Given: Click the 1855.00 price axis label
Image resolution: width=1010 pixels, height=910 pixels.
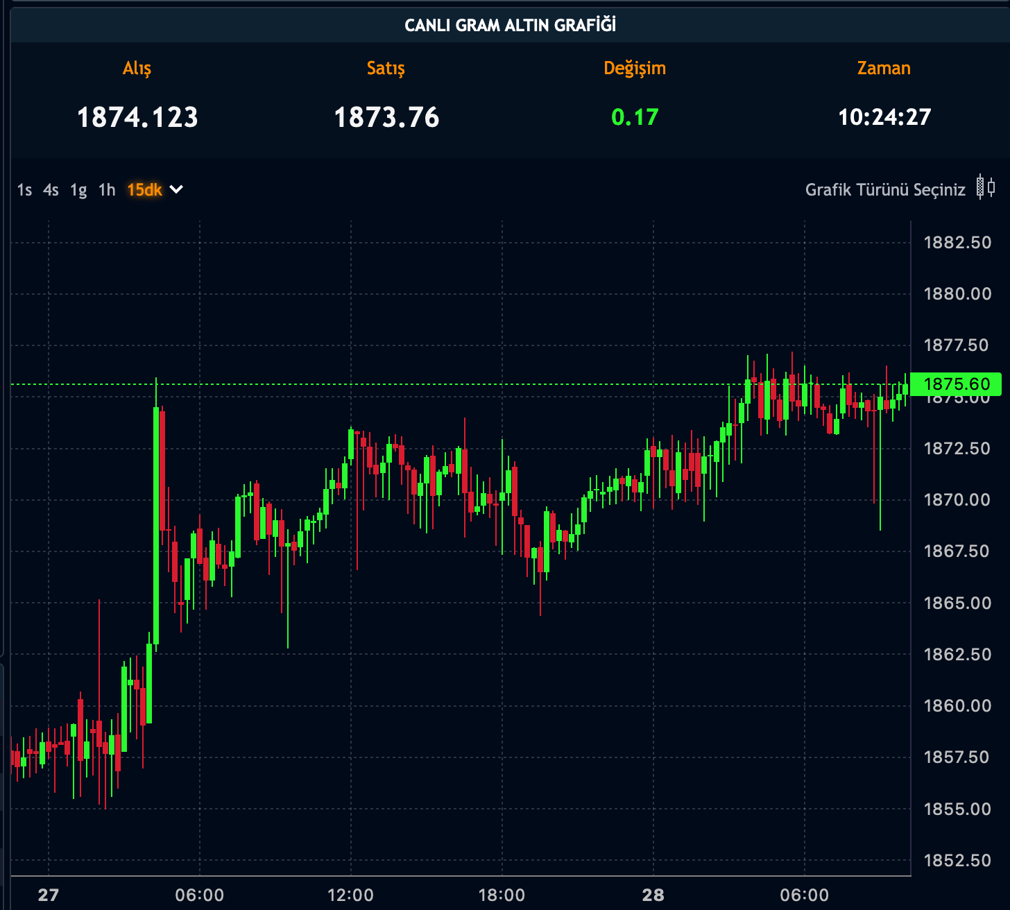Looking at the screenshot, I should coord(957,809).
